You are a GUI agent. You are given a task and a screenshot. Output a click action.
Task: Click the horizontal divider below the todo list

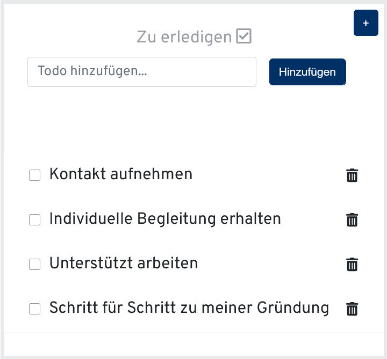194,333
